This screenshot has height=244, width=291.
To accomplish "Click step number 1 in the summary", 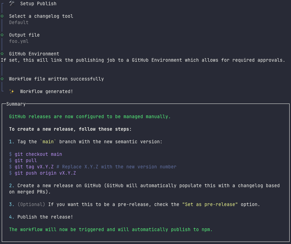I will tap(12, 142).
